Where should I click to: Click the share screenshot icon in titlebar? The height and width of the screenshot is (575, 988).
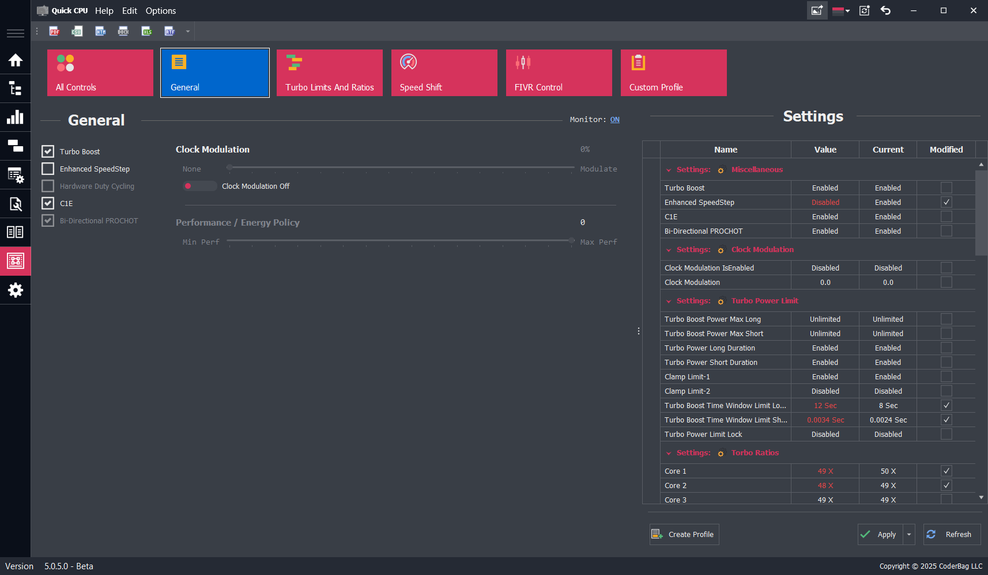817,10
